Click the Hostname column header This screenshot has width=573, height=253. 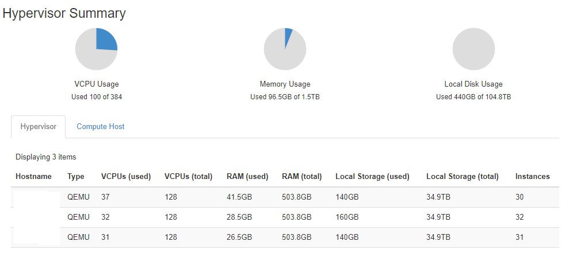click(x=33, y=177)
